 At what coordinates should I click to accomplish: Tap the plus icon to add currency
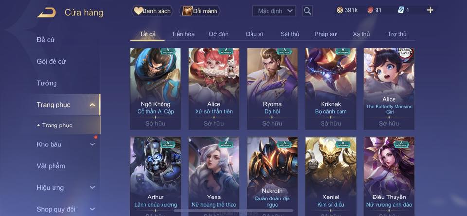click(x=430, y=10)
